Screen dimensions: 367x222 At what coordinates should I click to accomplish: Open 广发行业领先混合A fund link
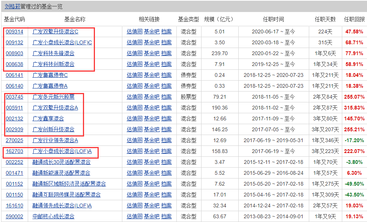(55, 140)
